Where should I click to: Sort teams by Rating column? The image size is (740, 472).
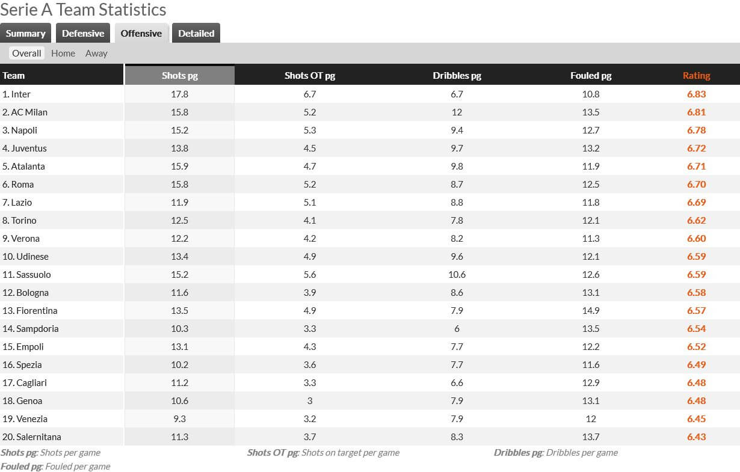pyautogui.click(x=696, y=76)
